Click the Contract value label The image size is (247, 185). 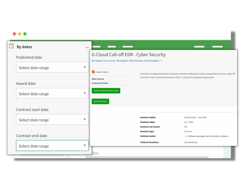click(148, 122)
